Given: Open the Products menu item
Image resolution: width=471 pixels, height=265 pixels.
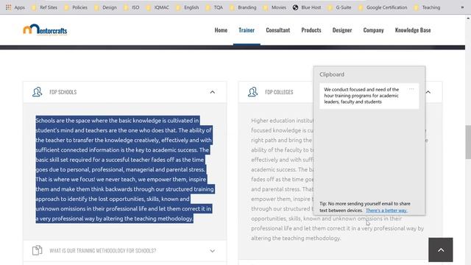Looking at the screenshot, I should 311,30.
